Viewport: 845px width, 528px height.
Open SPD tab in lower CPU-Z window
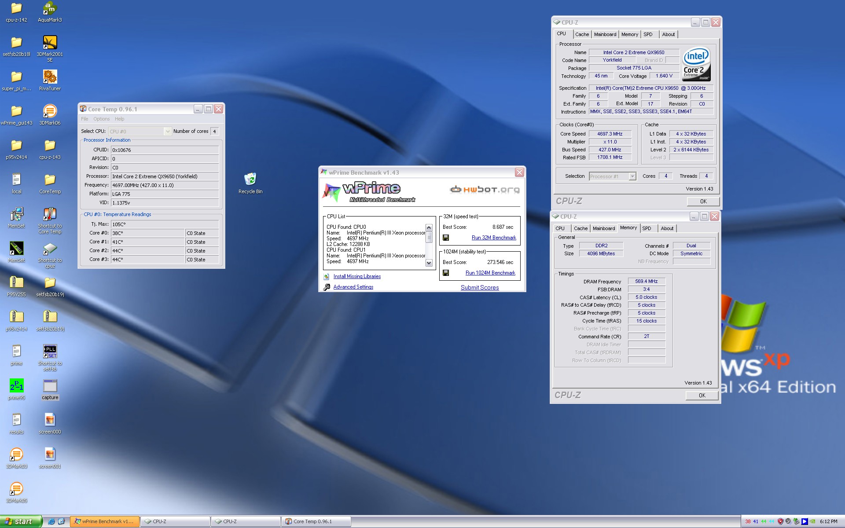pos(647,228)
